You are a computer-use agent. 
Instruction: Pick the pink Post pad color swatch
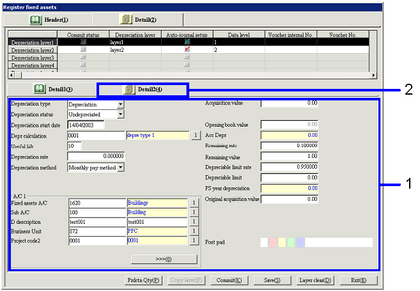(274, 243)
